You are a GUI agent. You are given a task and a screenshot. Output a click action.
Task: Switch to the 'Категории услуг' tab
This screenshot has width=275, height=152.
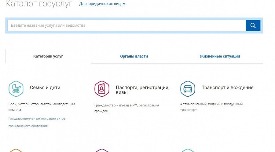48,56
